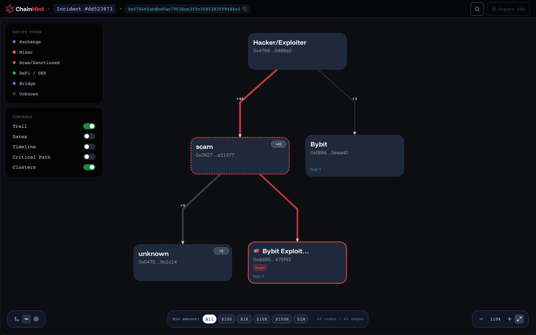Click the Export PNG button
Image resolution: width=536 pixels, height=335 pixels.
(x=508, y=9)
